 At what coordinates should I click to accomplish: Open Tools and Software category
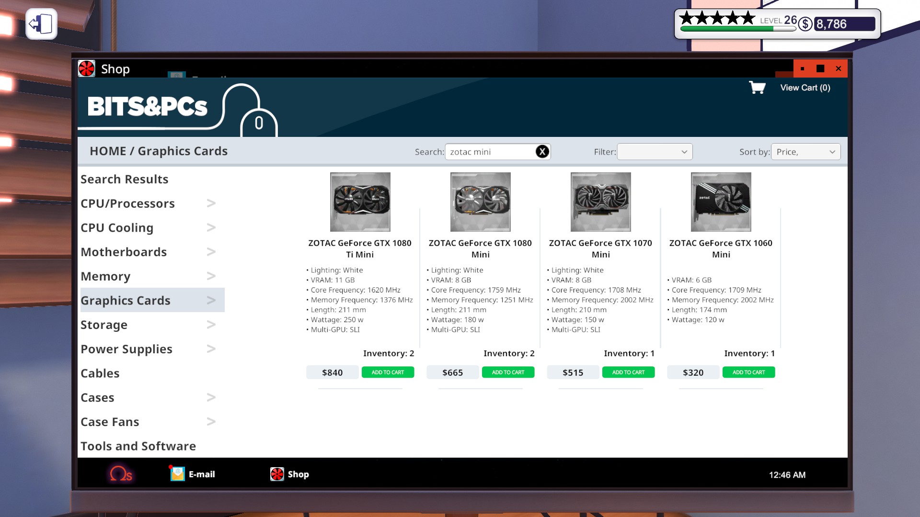pyautogui.click(x=138, y=446)
